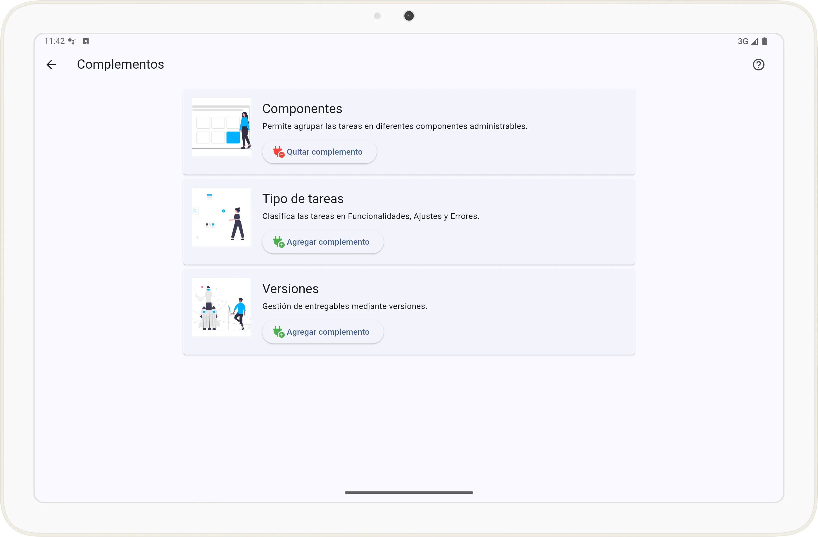Click the back arrow to leave Complementos
818x537 pixels.
[51, 65]
